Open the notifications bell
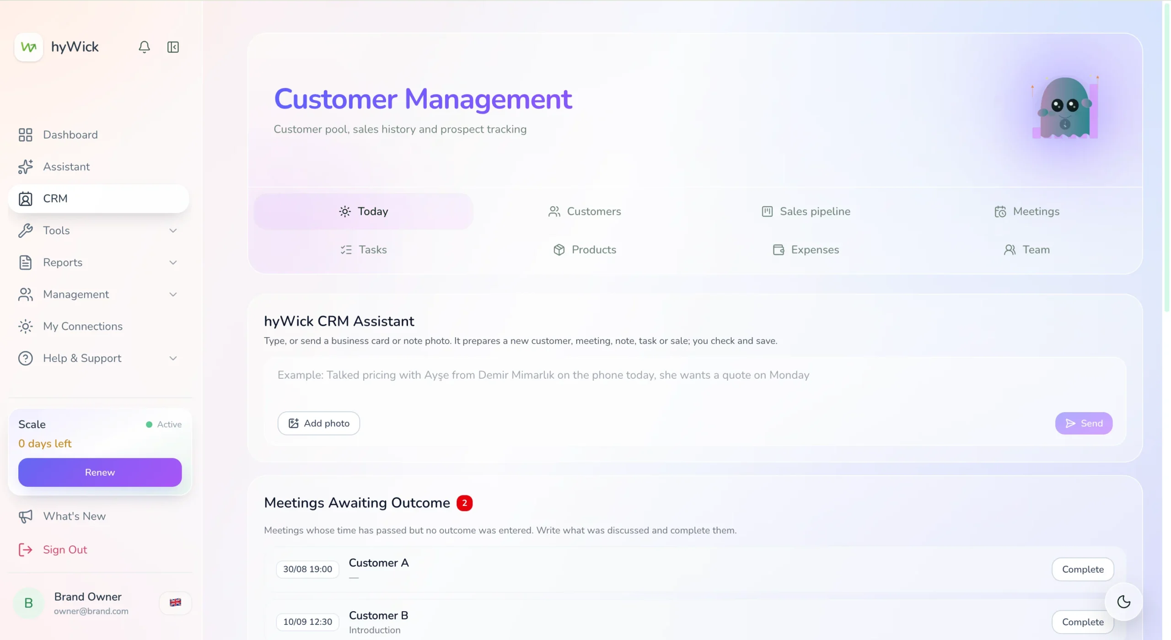The height and width of the screenshot is (640, 1171). [144, 47]
